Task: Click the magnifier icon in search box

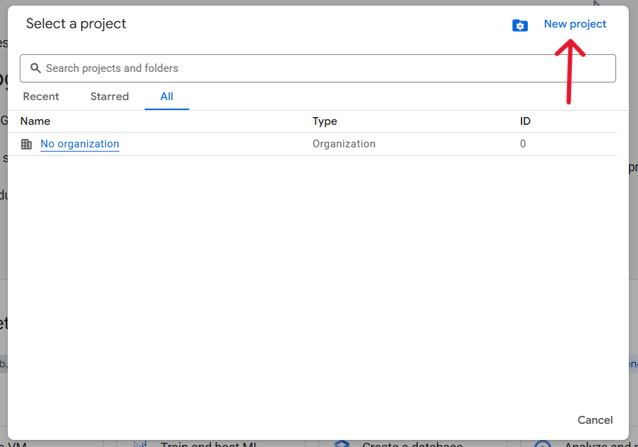Action: (35, 68)
